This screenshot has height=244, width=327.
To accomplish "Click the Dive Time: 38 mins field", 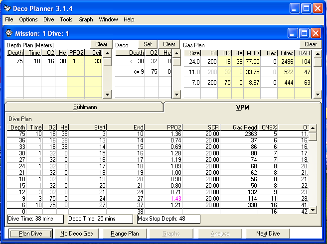I will tap(35, 219).
